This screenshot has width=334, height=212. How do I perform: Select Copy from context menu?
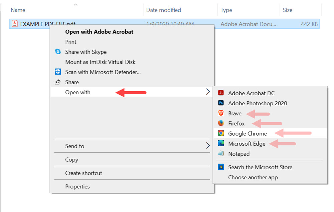point(71,159)
